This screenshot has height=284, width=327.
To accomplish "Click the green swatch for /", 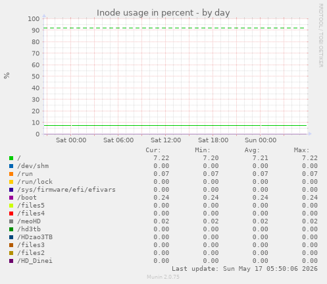I will coord(11,158).
